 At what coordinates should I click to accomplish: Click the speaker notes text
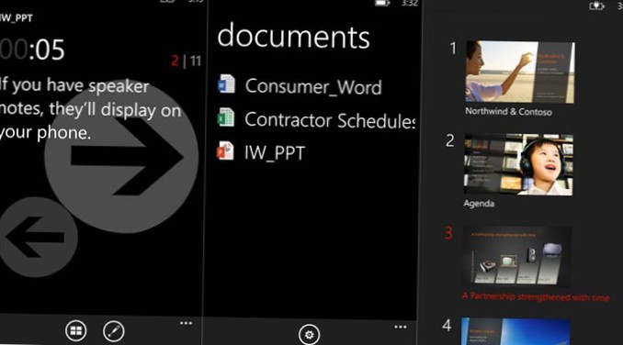(x=91, y=109)
